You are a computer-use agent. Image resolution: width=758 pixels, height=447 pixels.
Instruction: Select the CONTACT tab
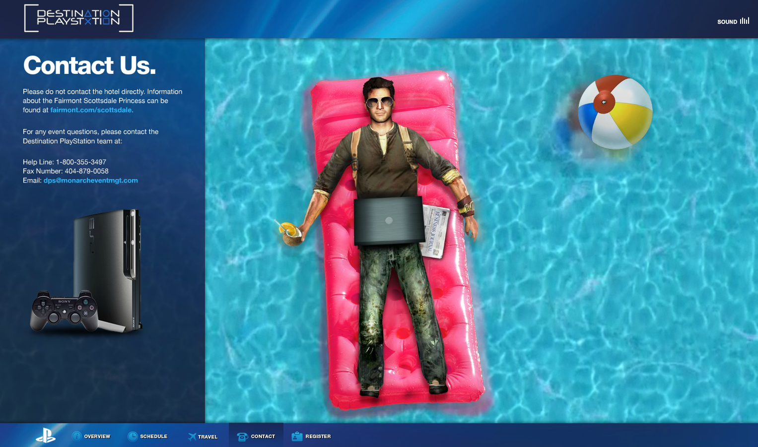tap(256, 435)
